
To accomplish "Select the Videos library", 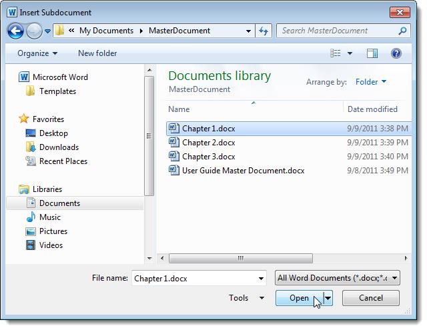I will pos(44,245).
